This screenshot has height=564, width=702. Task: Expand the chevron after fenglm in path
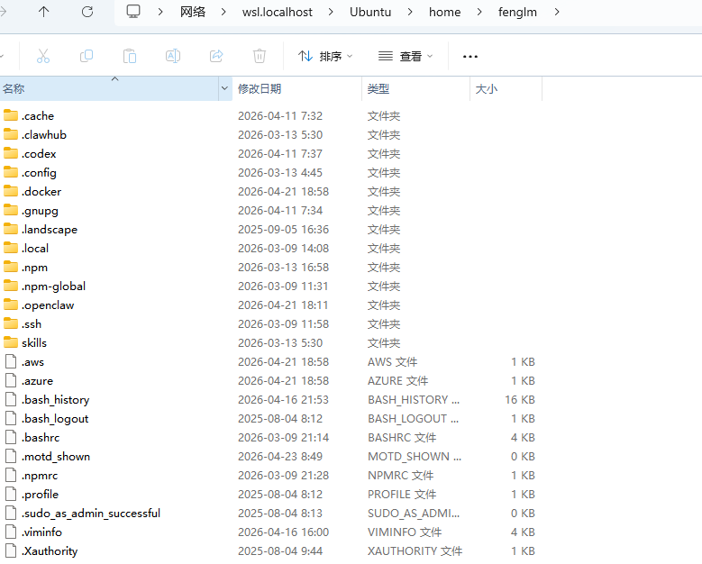pos(557,12)
